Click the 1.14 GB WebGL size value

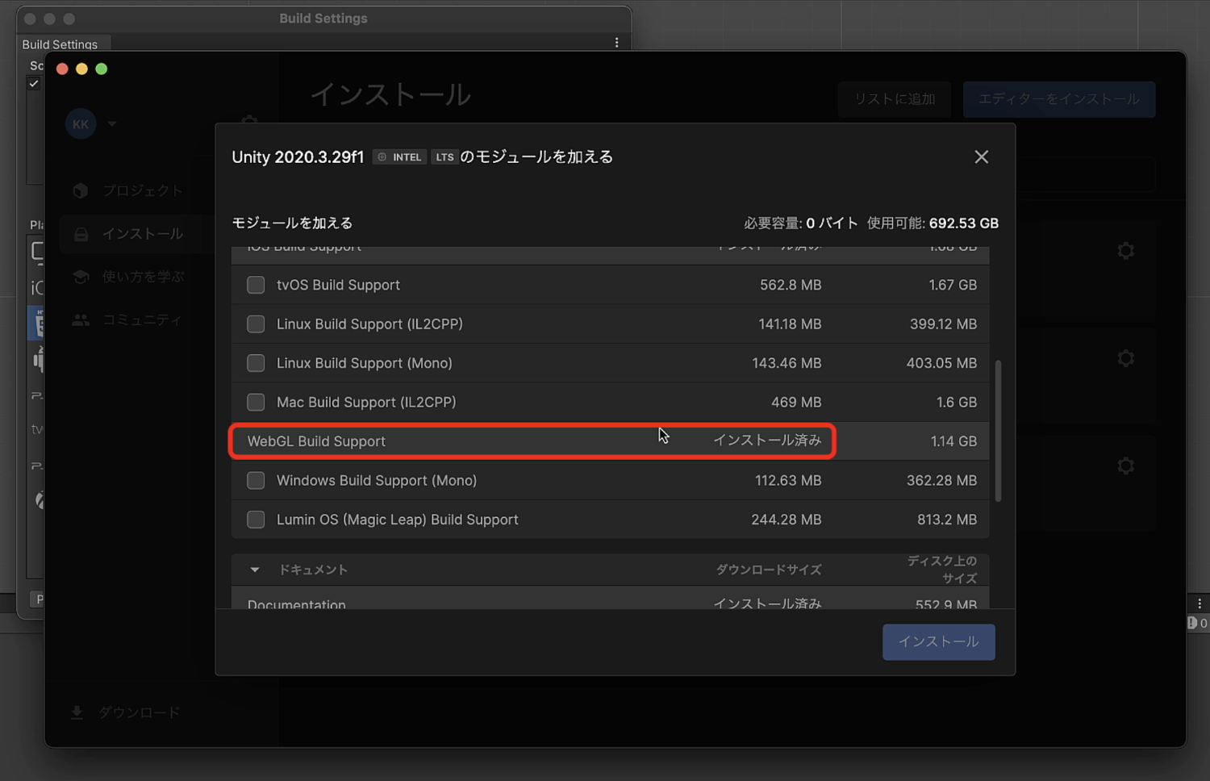click(x=953, y=441)
